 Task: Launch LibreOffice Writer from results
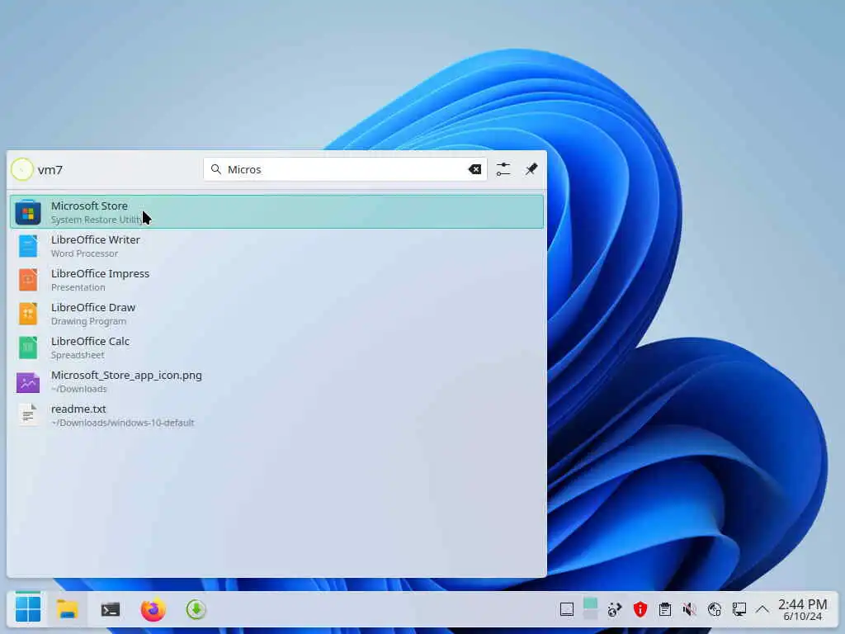(x=276, y=246)
